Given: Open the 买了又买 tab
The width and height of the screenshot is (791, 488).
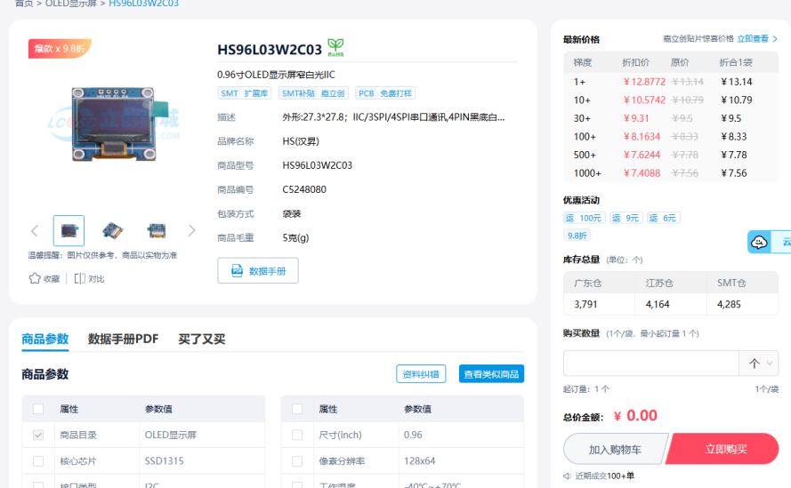Looking at the screenshot, I should 201,339.
